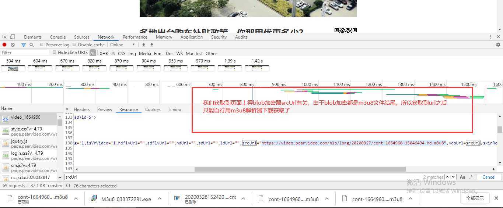Filter requests by Doc type
503x208 pixels.
(x=170, y=54)
